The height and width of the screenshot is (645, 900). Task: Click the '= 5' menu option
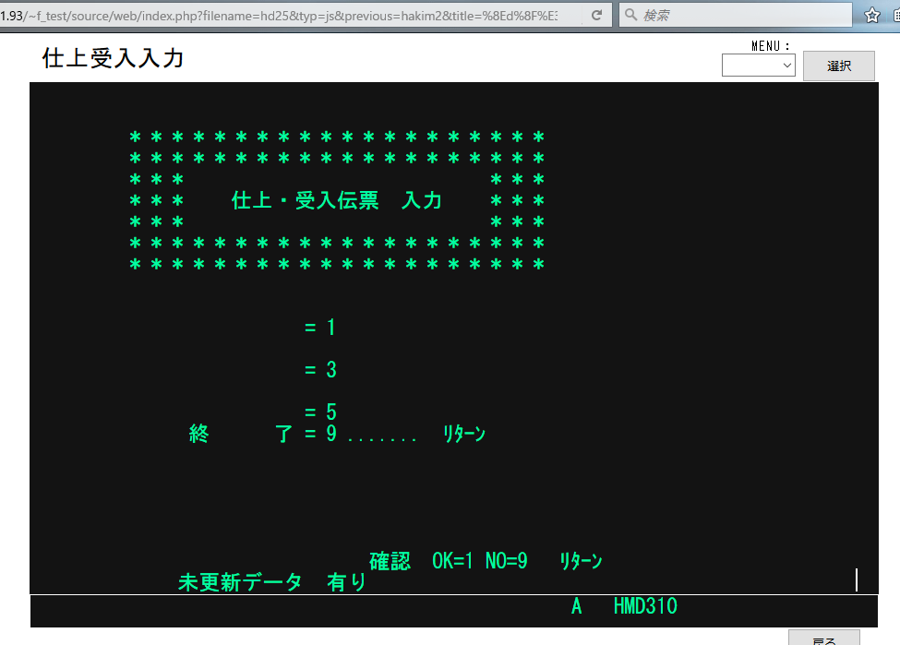point(319,412)
